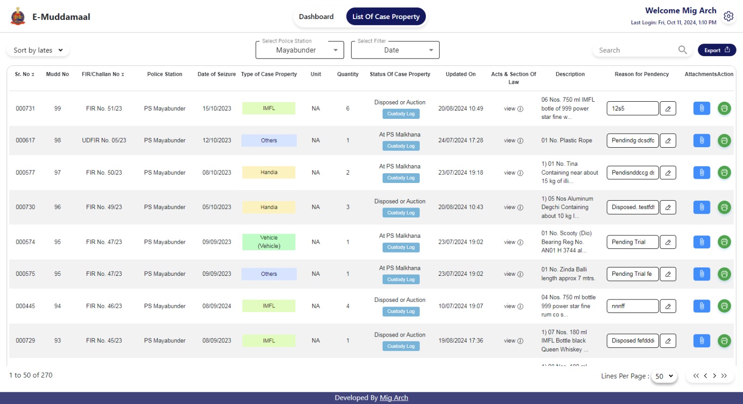Viewport: 743px width, 404px height.
Task: Follow the Mig Arch footer link
Action: (394, 397)
